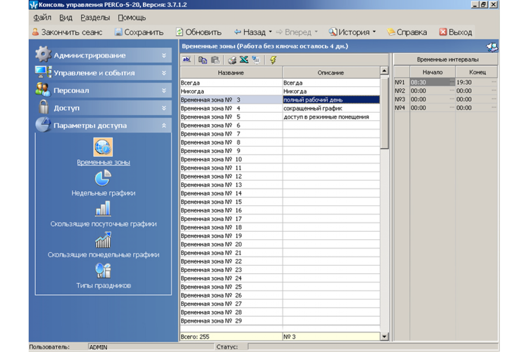Click the Конец column header

click(x=477, y=72)
